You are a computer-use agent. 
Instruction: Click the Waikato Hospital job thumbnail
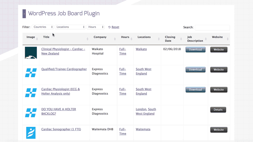[31, 53]
